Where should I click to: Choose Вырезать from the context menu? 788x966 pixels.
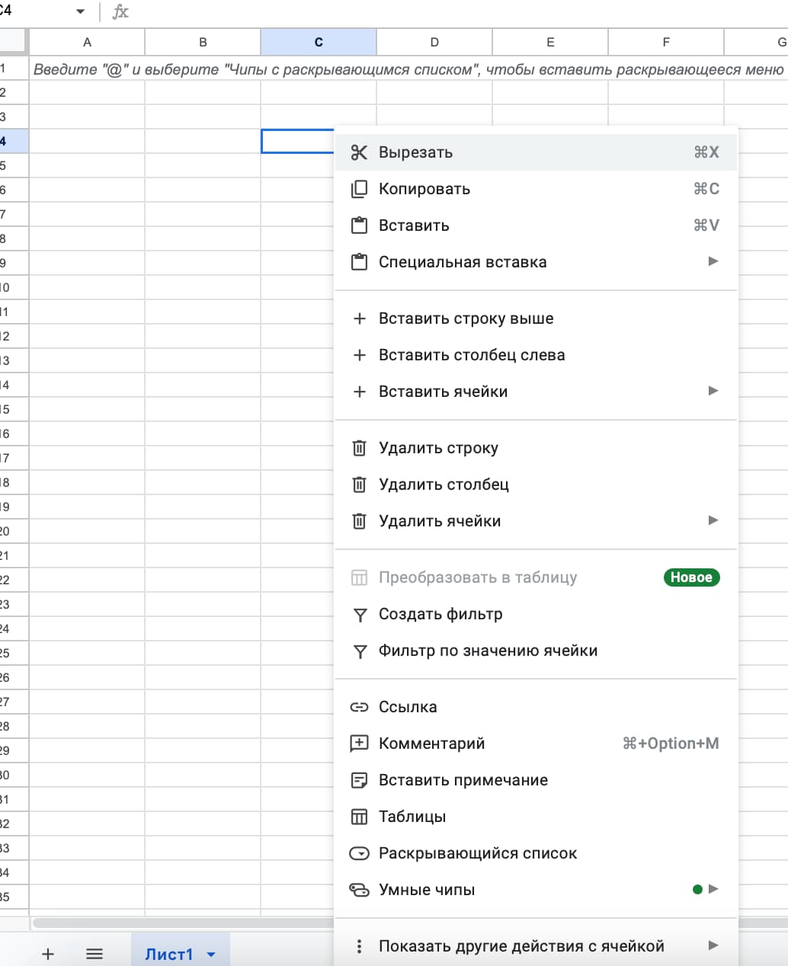point(537,152)
